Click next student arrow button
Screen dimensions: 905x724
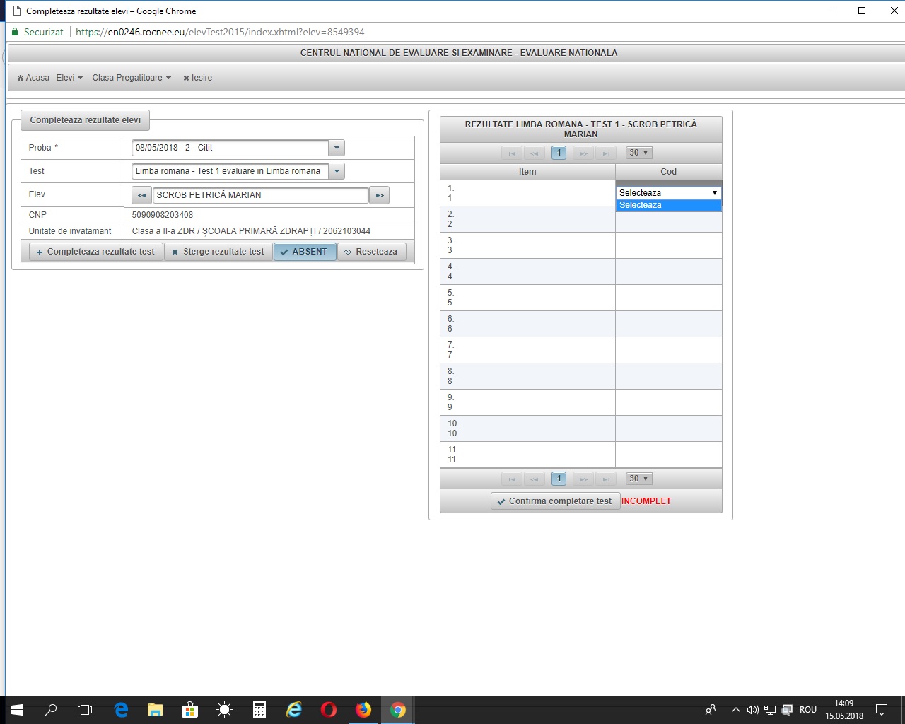tap(380, 195)
